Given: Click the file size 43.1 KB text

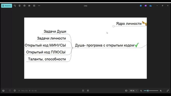Looking at the screenshot, I should coord(34,91).
